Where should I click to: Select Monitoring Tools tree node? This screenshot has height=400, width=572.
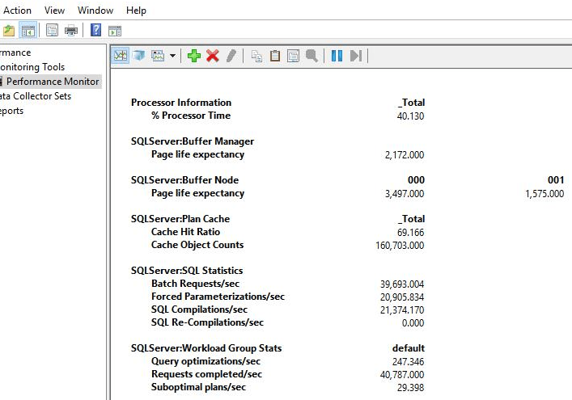(x=32, y=67)
